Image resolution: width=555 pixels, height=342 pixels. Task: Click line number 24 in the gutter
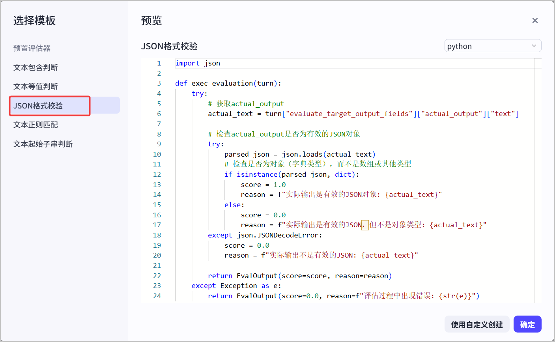(x=157, y=296)
